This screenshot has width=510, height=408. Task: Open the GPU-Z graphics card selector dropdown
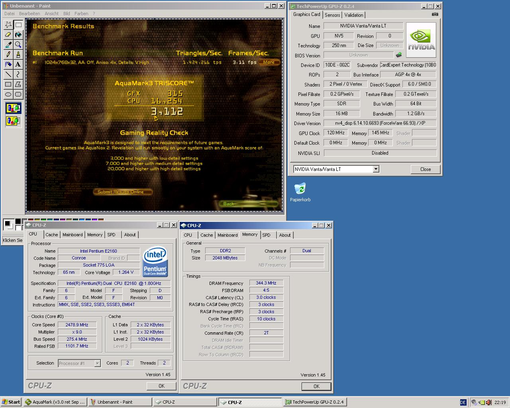(x=376, y=169)
